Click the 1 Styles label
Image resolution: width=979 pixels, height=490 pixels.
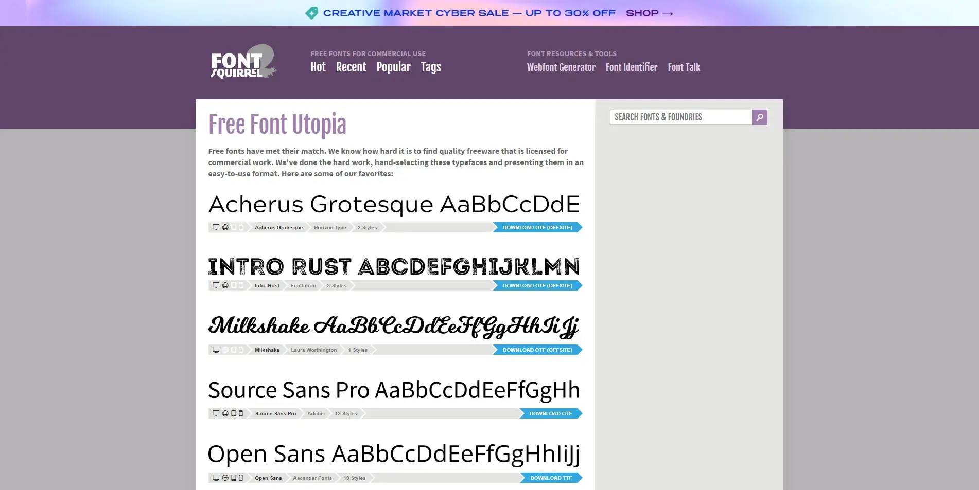[358, 350]
